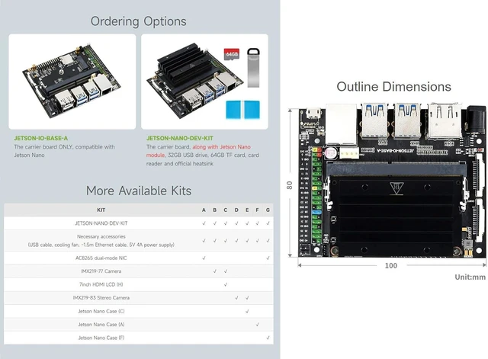Click the 100 width dimension label

coord(391,266)
